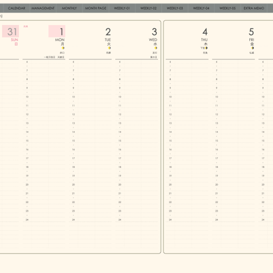
Task: Click the TUE weekday label
Action: 108,40
